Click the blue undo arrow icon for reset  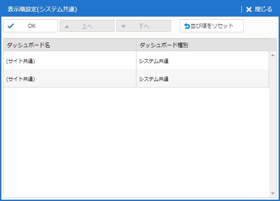(187, 26)
